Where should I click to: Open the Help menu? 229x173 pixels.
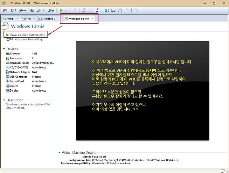point(51,10)
